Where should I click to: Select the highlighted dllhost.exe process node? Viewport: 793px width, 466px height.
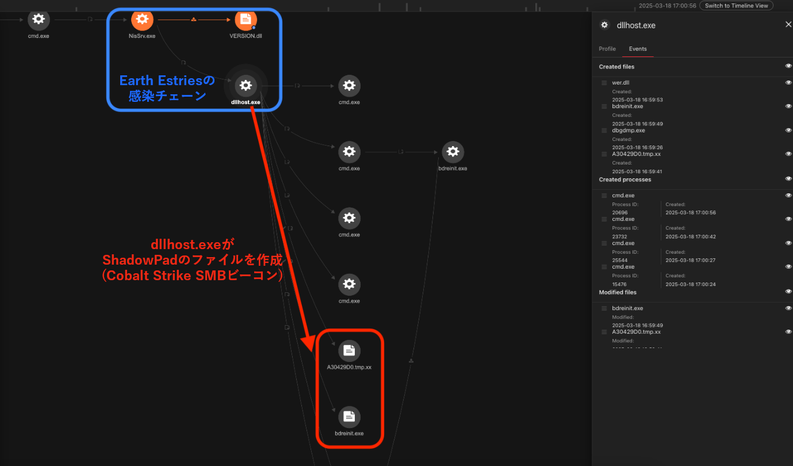pyautogui.click(x=246, y=86)
